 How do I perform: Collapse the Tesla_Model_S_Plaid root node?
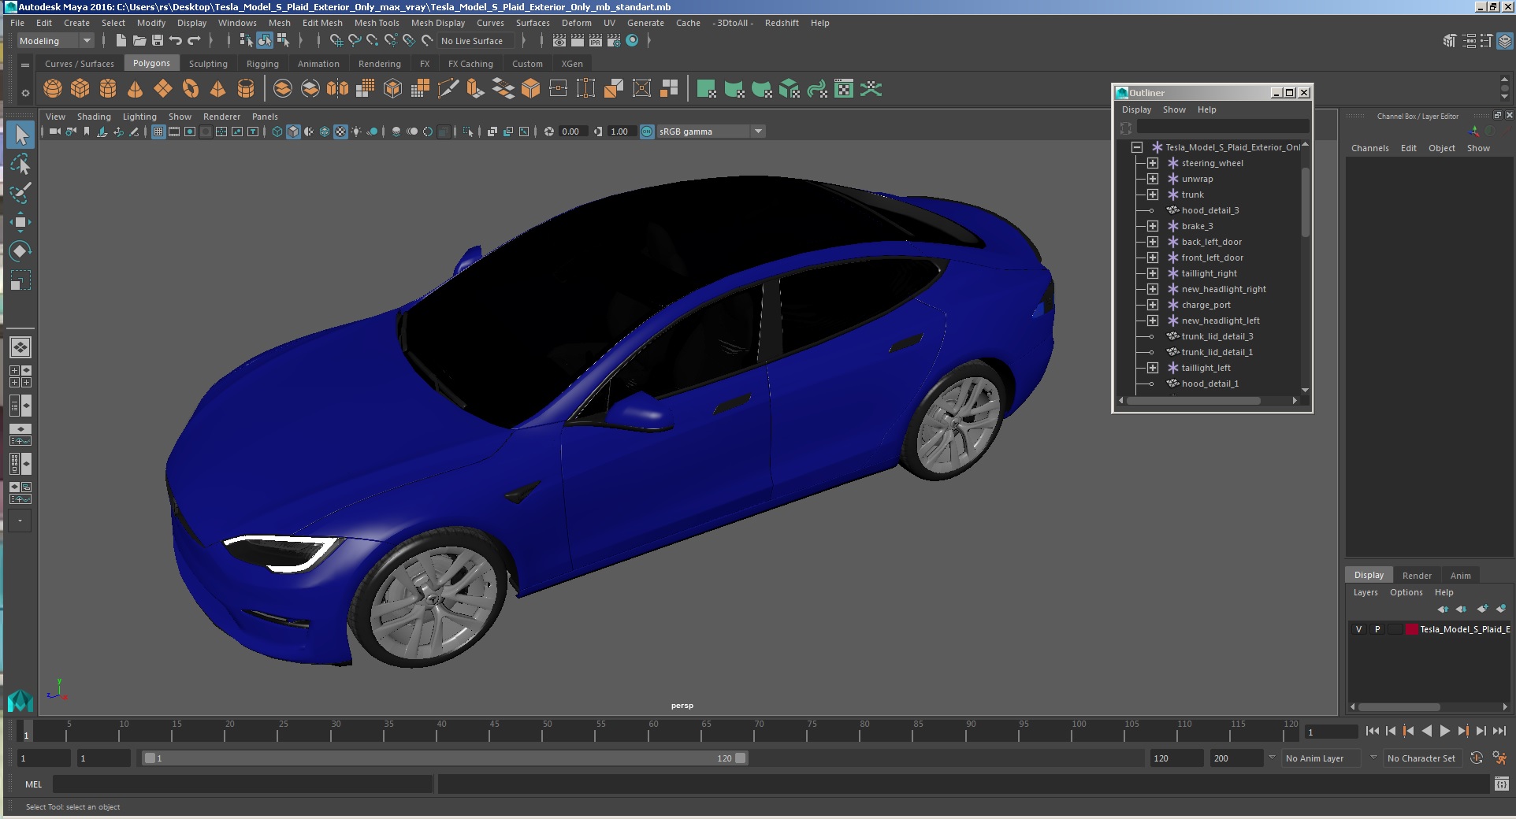[1137, 147]
